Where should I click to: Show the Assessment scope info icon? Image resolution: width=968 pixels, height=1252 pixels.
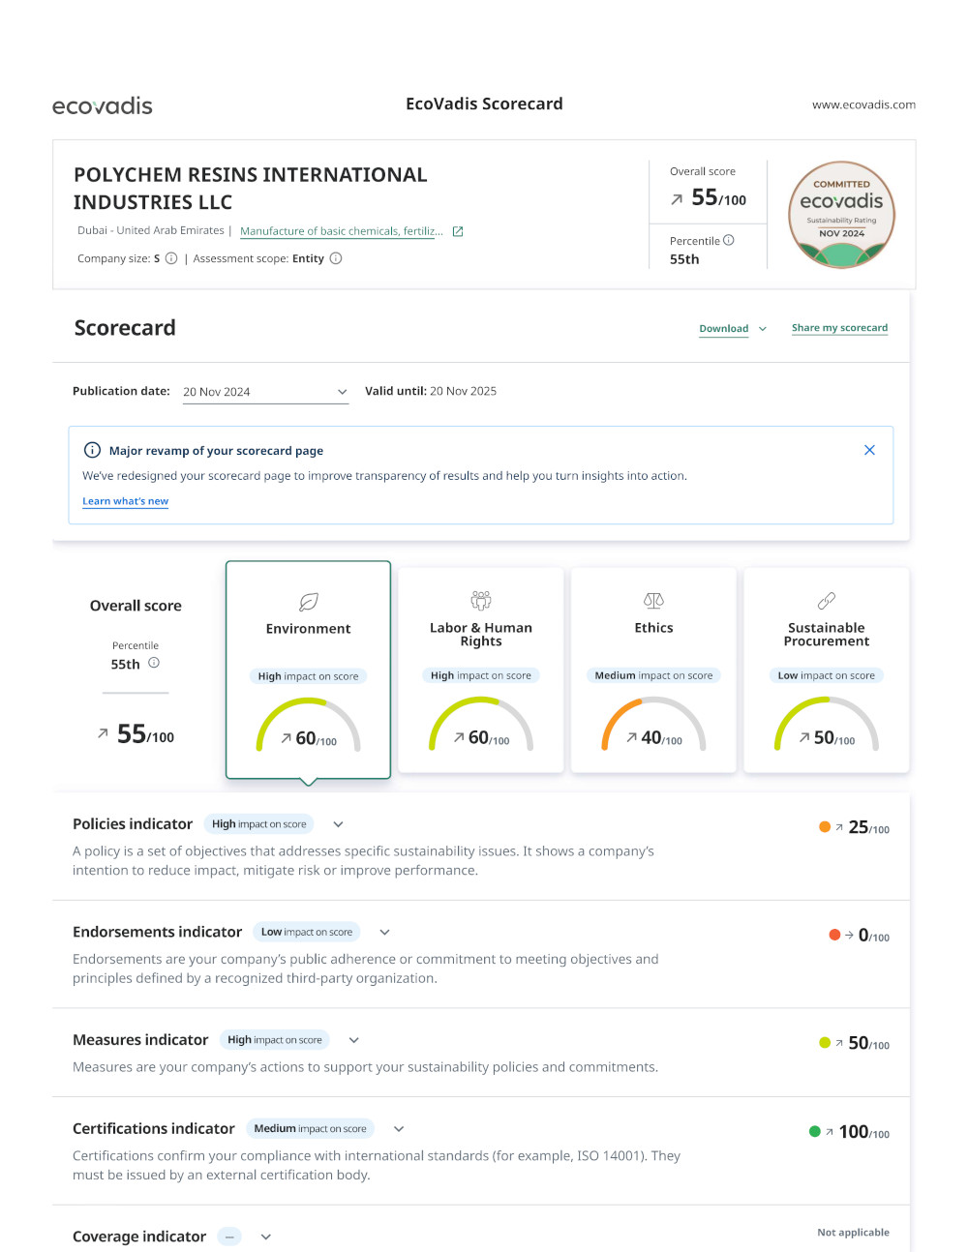(336, 258)
